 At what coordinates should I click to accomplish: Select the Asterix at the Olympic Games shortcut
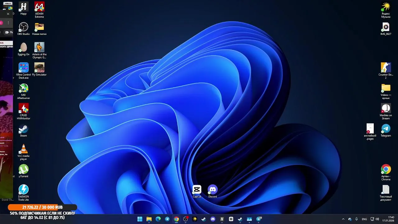(39, 50)
